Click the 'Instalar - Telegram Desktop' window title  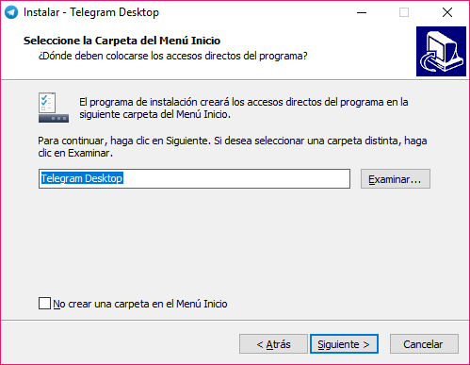91,12
